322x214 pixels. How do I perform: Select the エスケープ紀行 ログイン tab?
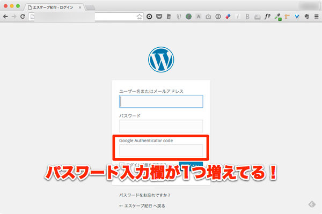click(x=53, y=8)
